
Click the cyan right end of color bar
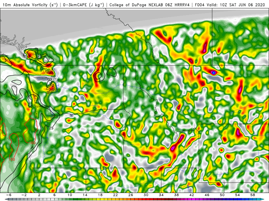point(263,199)
